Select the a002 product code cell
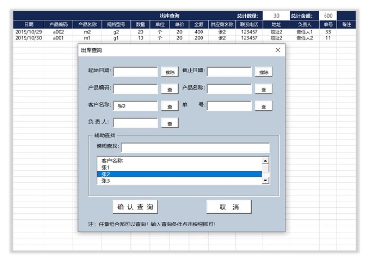Image resolution: width=369 pixels, height=262 pixels. tap(58, 32)
